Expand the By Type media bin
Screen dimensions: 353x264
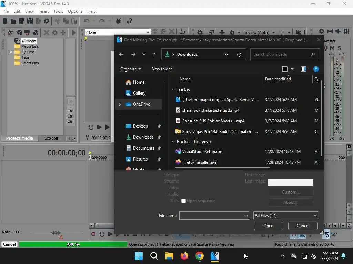pos(11,52)
